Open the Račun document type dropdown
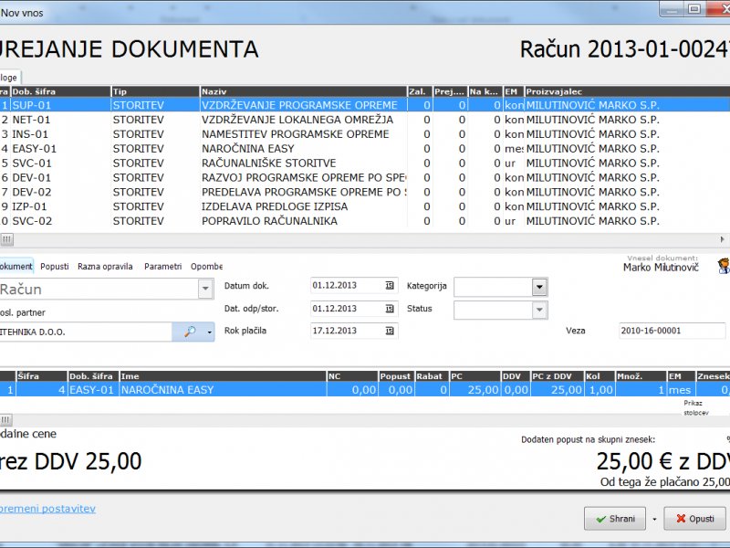Viewport: 730px width, 548px height. [205, 289]
